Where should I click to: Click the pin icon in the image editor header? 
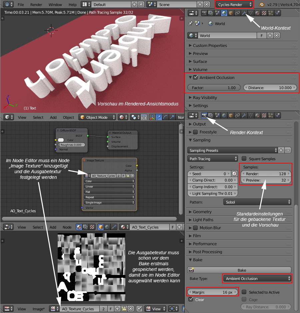coord(139,309)
